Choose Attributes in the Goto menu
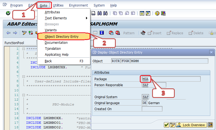The height and width of the screenshot is (130, 216). coord(52,12)
